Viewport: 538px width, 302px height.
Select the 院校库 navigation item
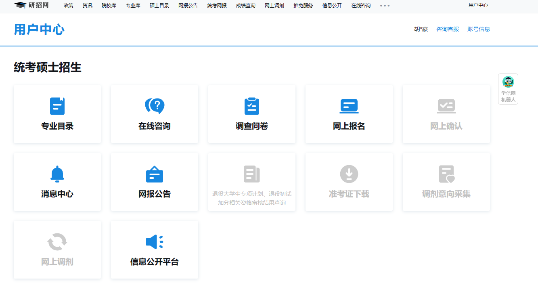109,6
